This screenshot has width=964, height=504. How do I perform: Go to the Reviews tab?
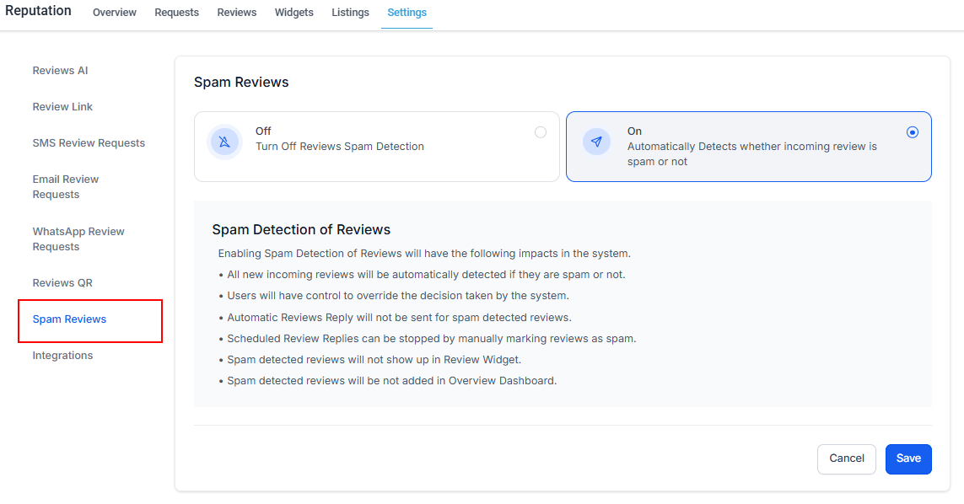pos(236,13)
